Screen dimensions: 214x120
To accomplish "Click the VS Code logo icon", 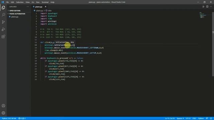I will coord(3,2).
